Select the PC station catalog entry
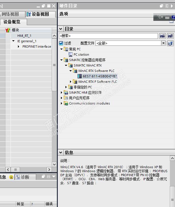Screen dimensions: 175x207 [x=81, y=55]
